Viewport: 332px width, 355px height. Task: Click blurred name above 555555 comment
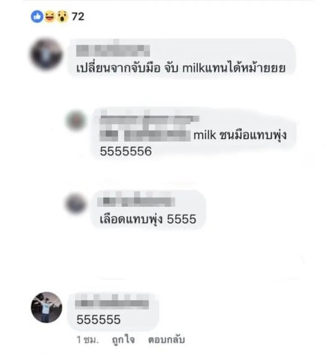coord(112,304)
